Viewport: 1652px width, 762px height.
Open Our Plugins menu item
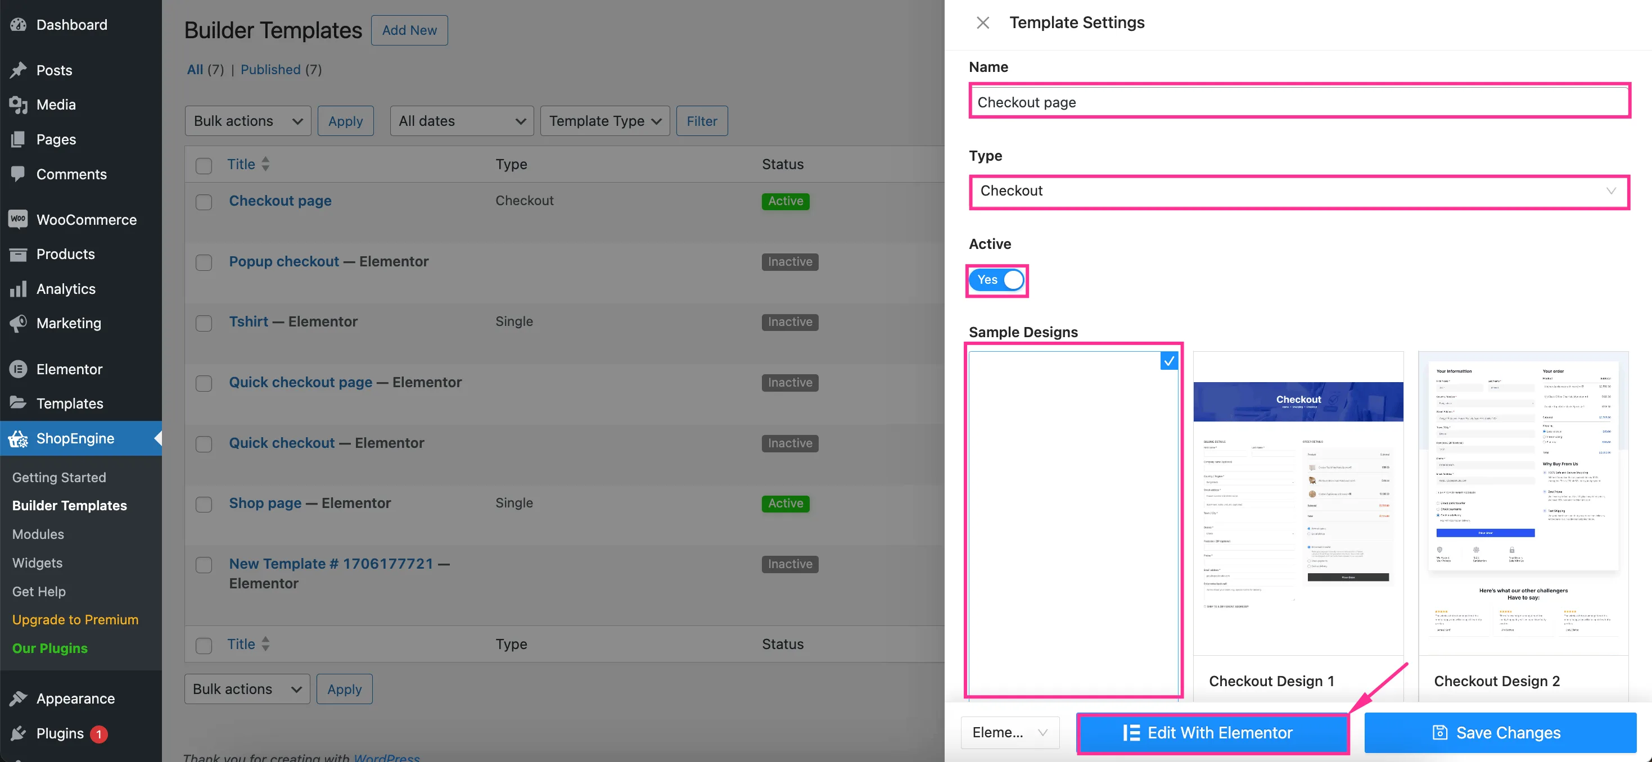50,648
